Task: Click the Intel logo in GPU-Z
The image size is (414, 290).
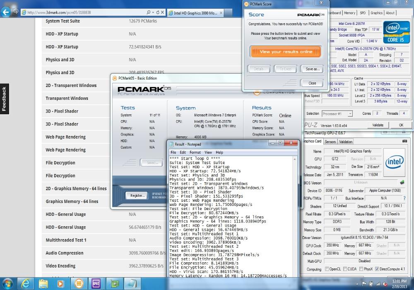Action: tap(394, 162)
